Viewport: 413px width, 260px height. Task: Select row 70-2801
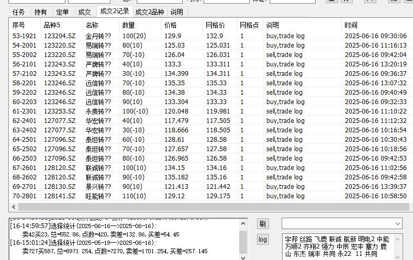coord(211,196)
